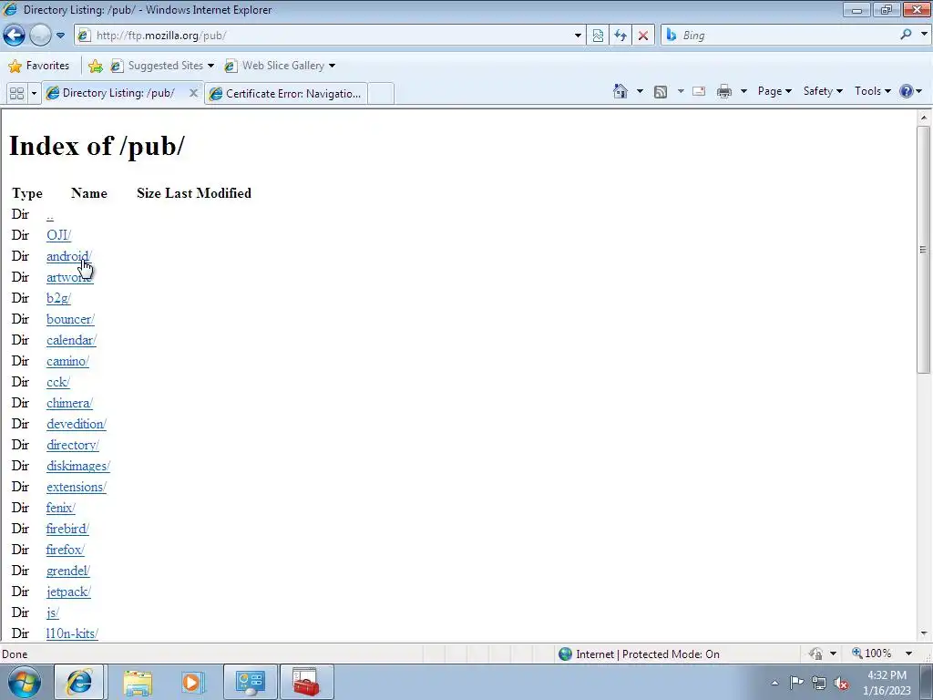Viewport: 933px width, 700px height.
Task: Click the search magnifier icon
Action: (906, 35)
